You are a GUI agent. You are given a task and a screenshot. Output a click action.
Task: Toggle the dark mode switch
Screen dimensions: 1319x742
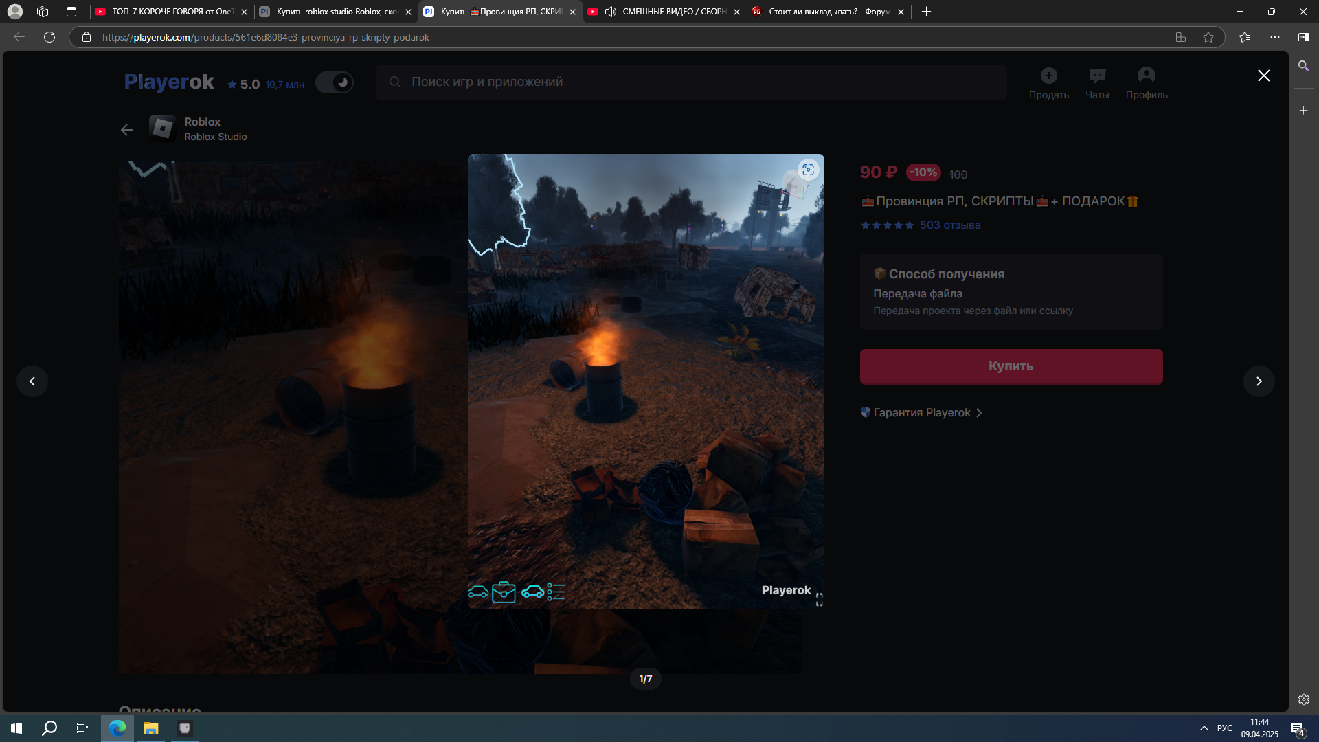(335, 82)
